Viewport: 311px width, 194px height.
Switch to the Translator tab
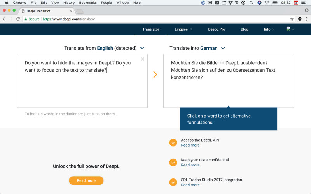151,29
